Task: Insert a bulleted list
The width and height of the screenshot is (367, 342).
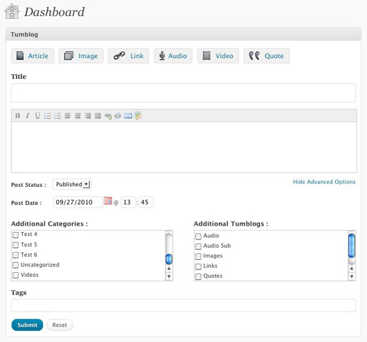Action: point(57,116)
